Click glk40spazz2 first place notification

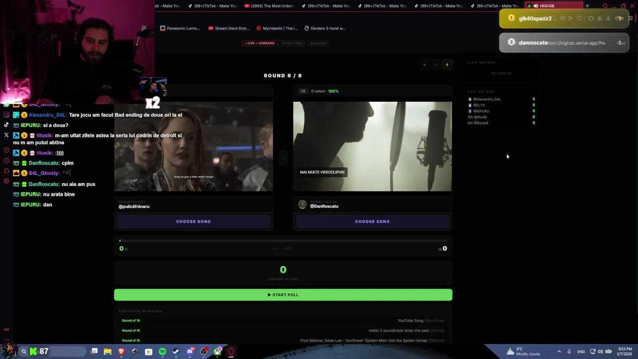[x=564, y=18]
